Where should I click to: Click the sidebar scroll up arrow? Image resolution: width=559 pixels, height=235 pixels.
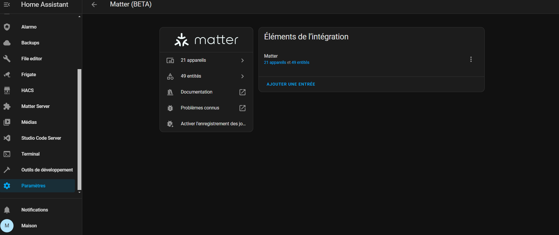(79, 17)
